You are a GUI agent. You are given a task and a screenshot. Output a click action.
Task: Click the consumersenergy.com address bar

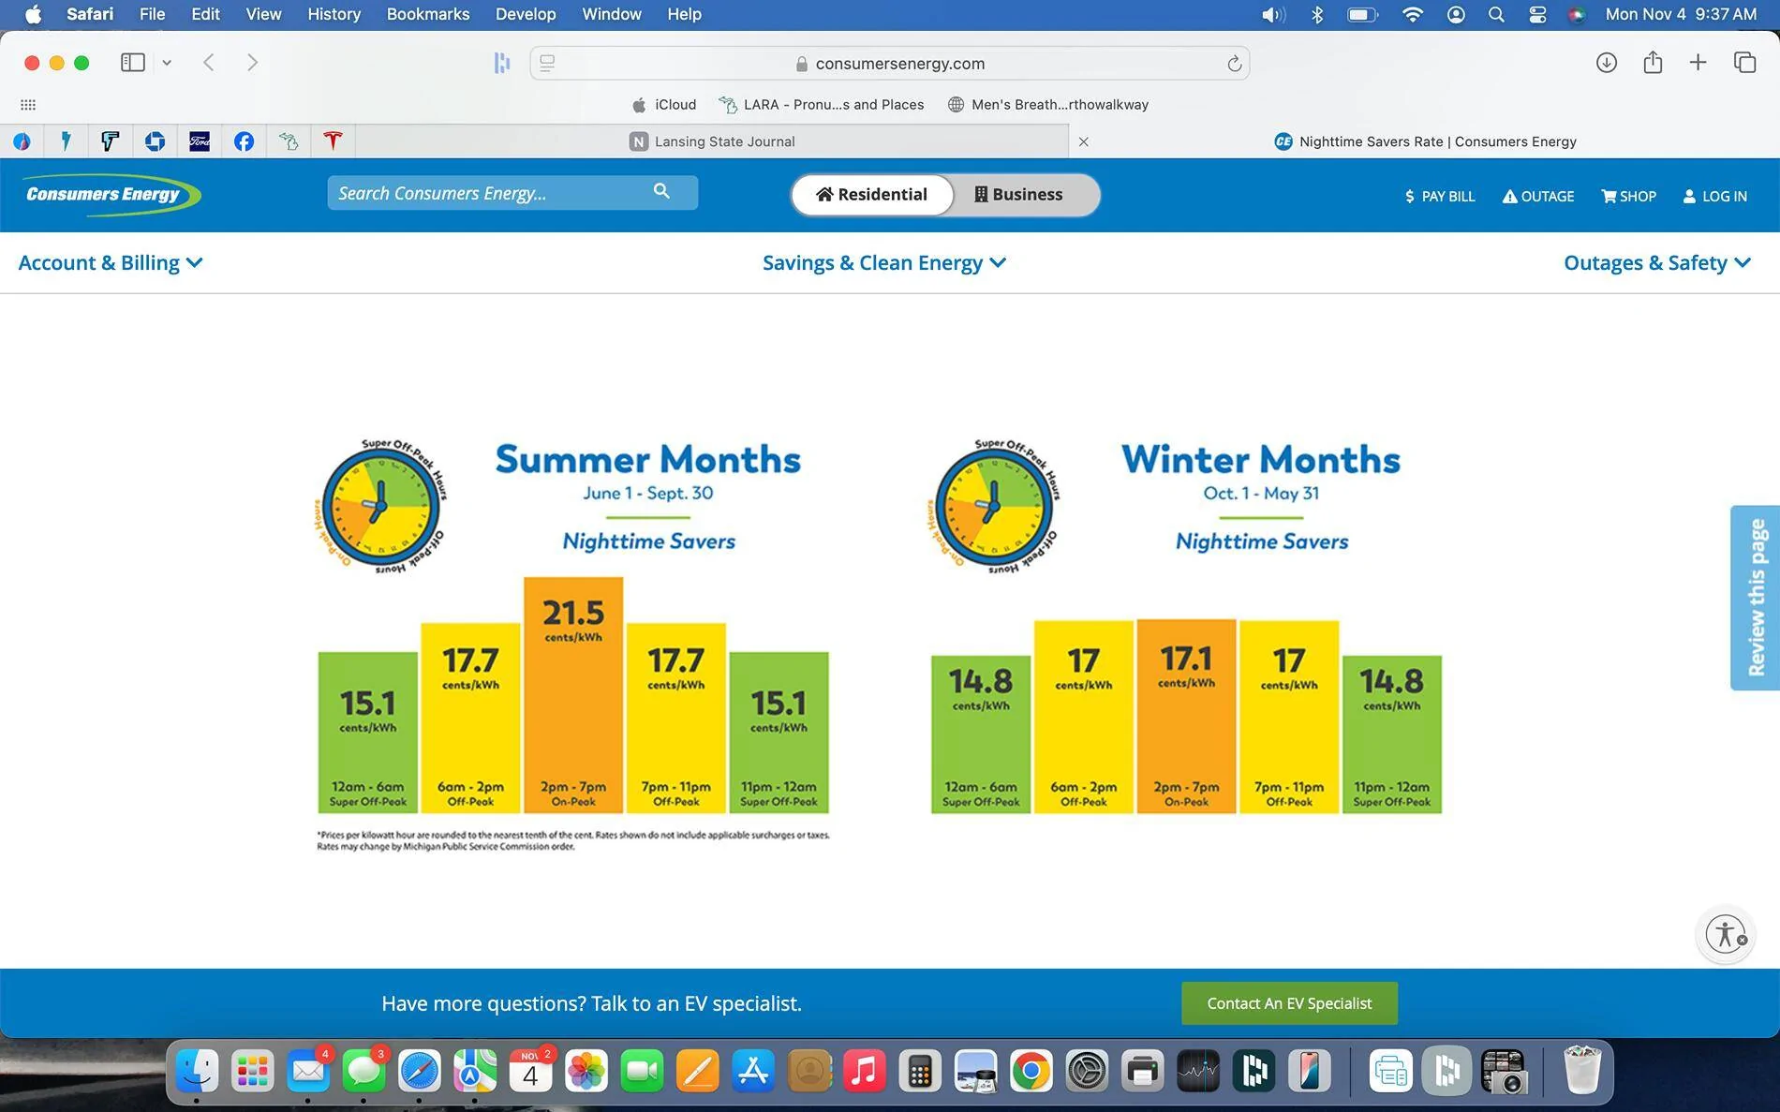[x=889, y=64]
